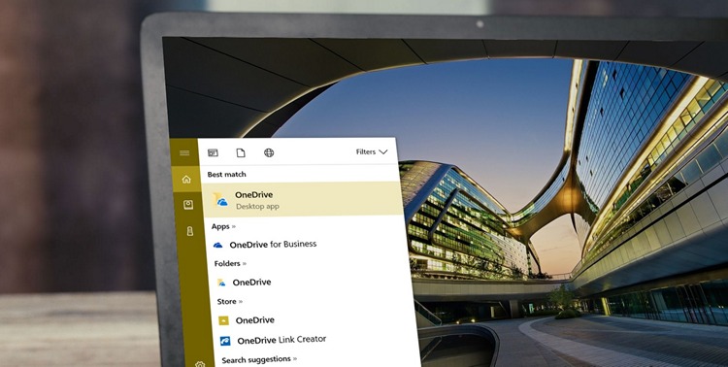The height and width of the screenshot is (367, 728).
Task: Click the best match OneDrive icon
Action: point(219,199)
